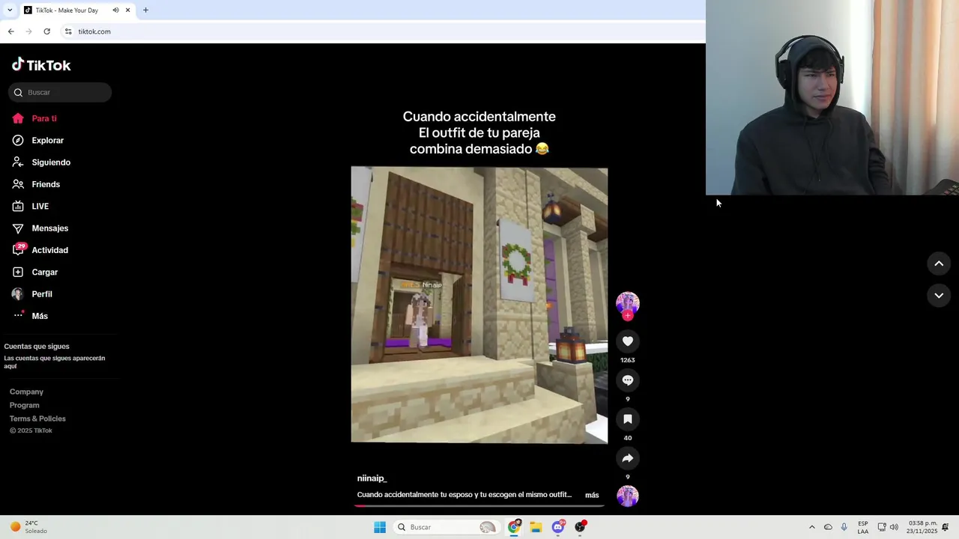Click the Cuentas que sigues heading
Viewport: 959px width, 539px height.
pos(37,346)
